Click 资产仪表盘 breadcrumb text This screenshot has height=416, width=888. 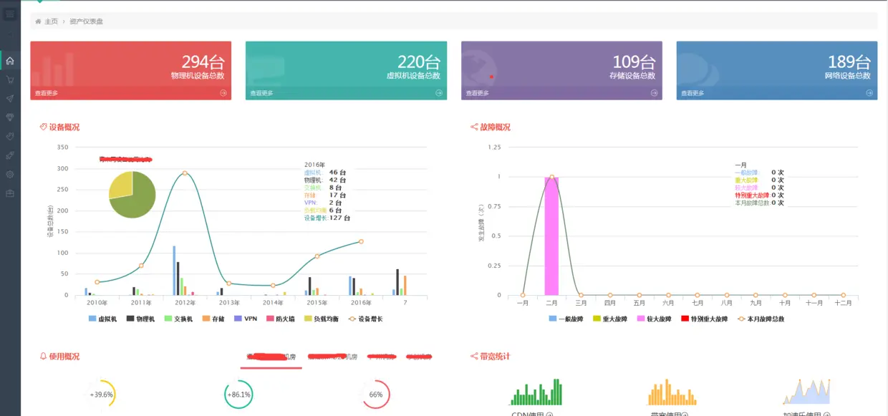pyautogui.click(x=87, y=21)
